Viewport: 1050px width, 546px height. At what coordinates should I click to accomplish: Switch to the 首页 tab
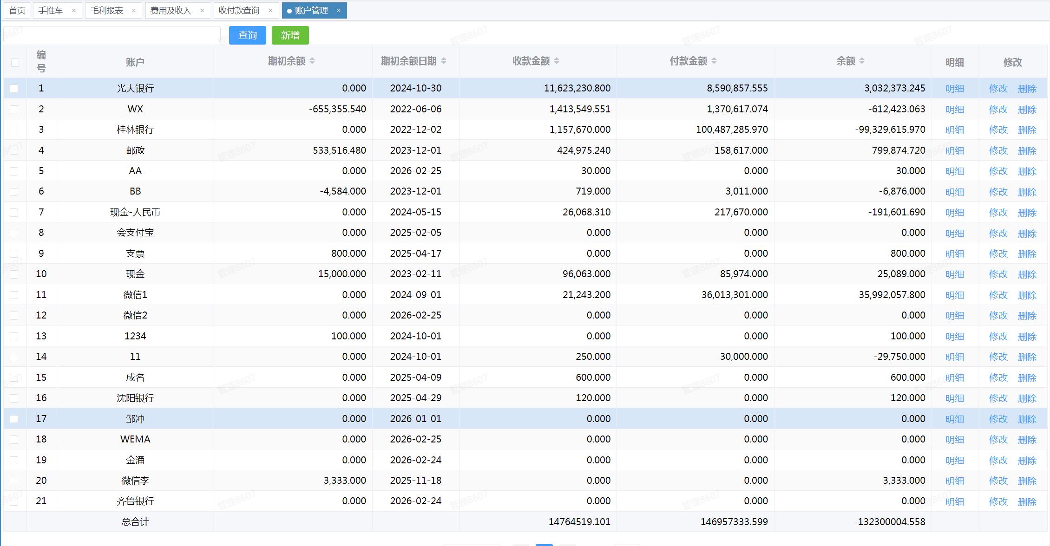(x=17, y=10)
